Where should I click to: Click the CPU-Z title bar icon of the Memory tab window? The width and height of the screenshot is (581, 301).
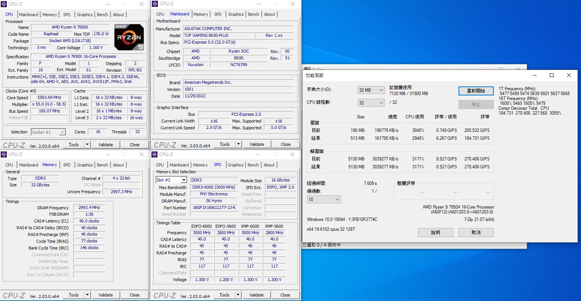4,154
